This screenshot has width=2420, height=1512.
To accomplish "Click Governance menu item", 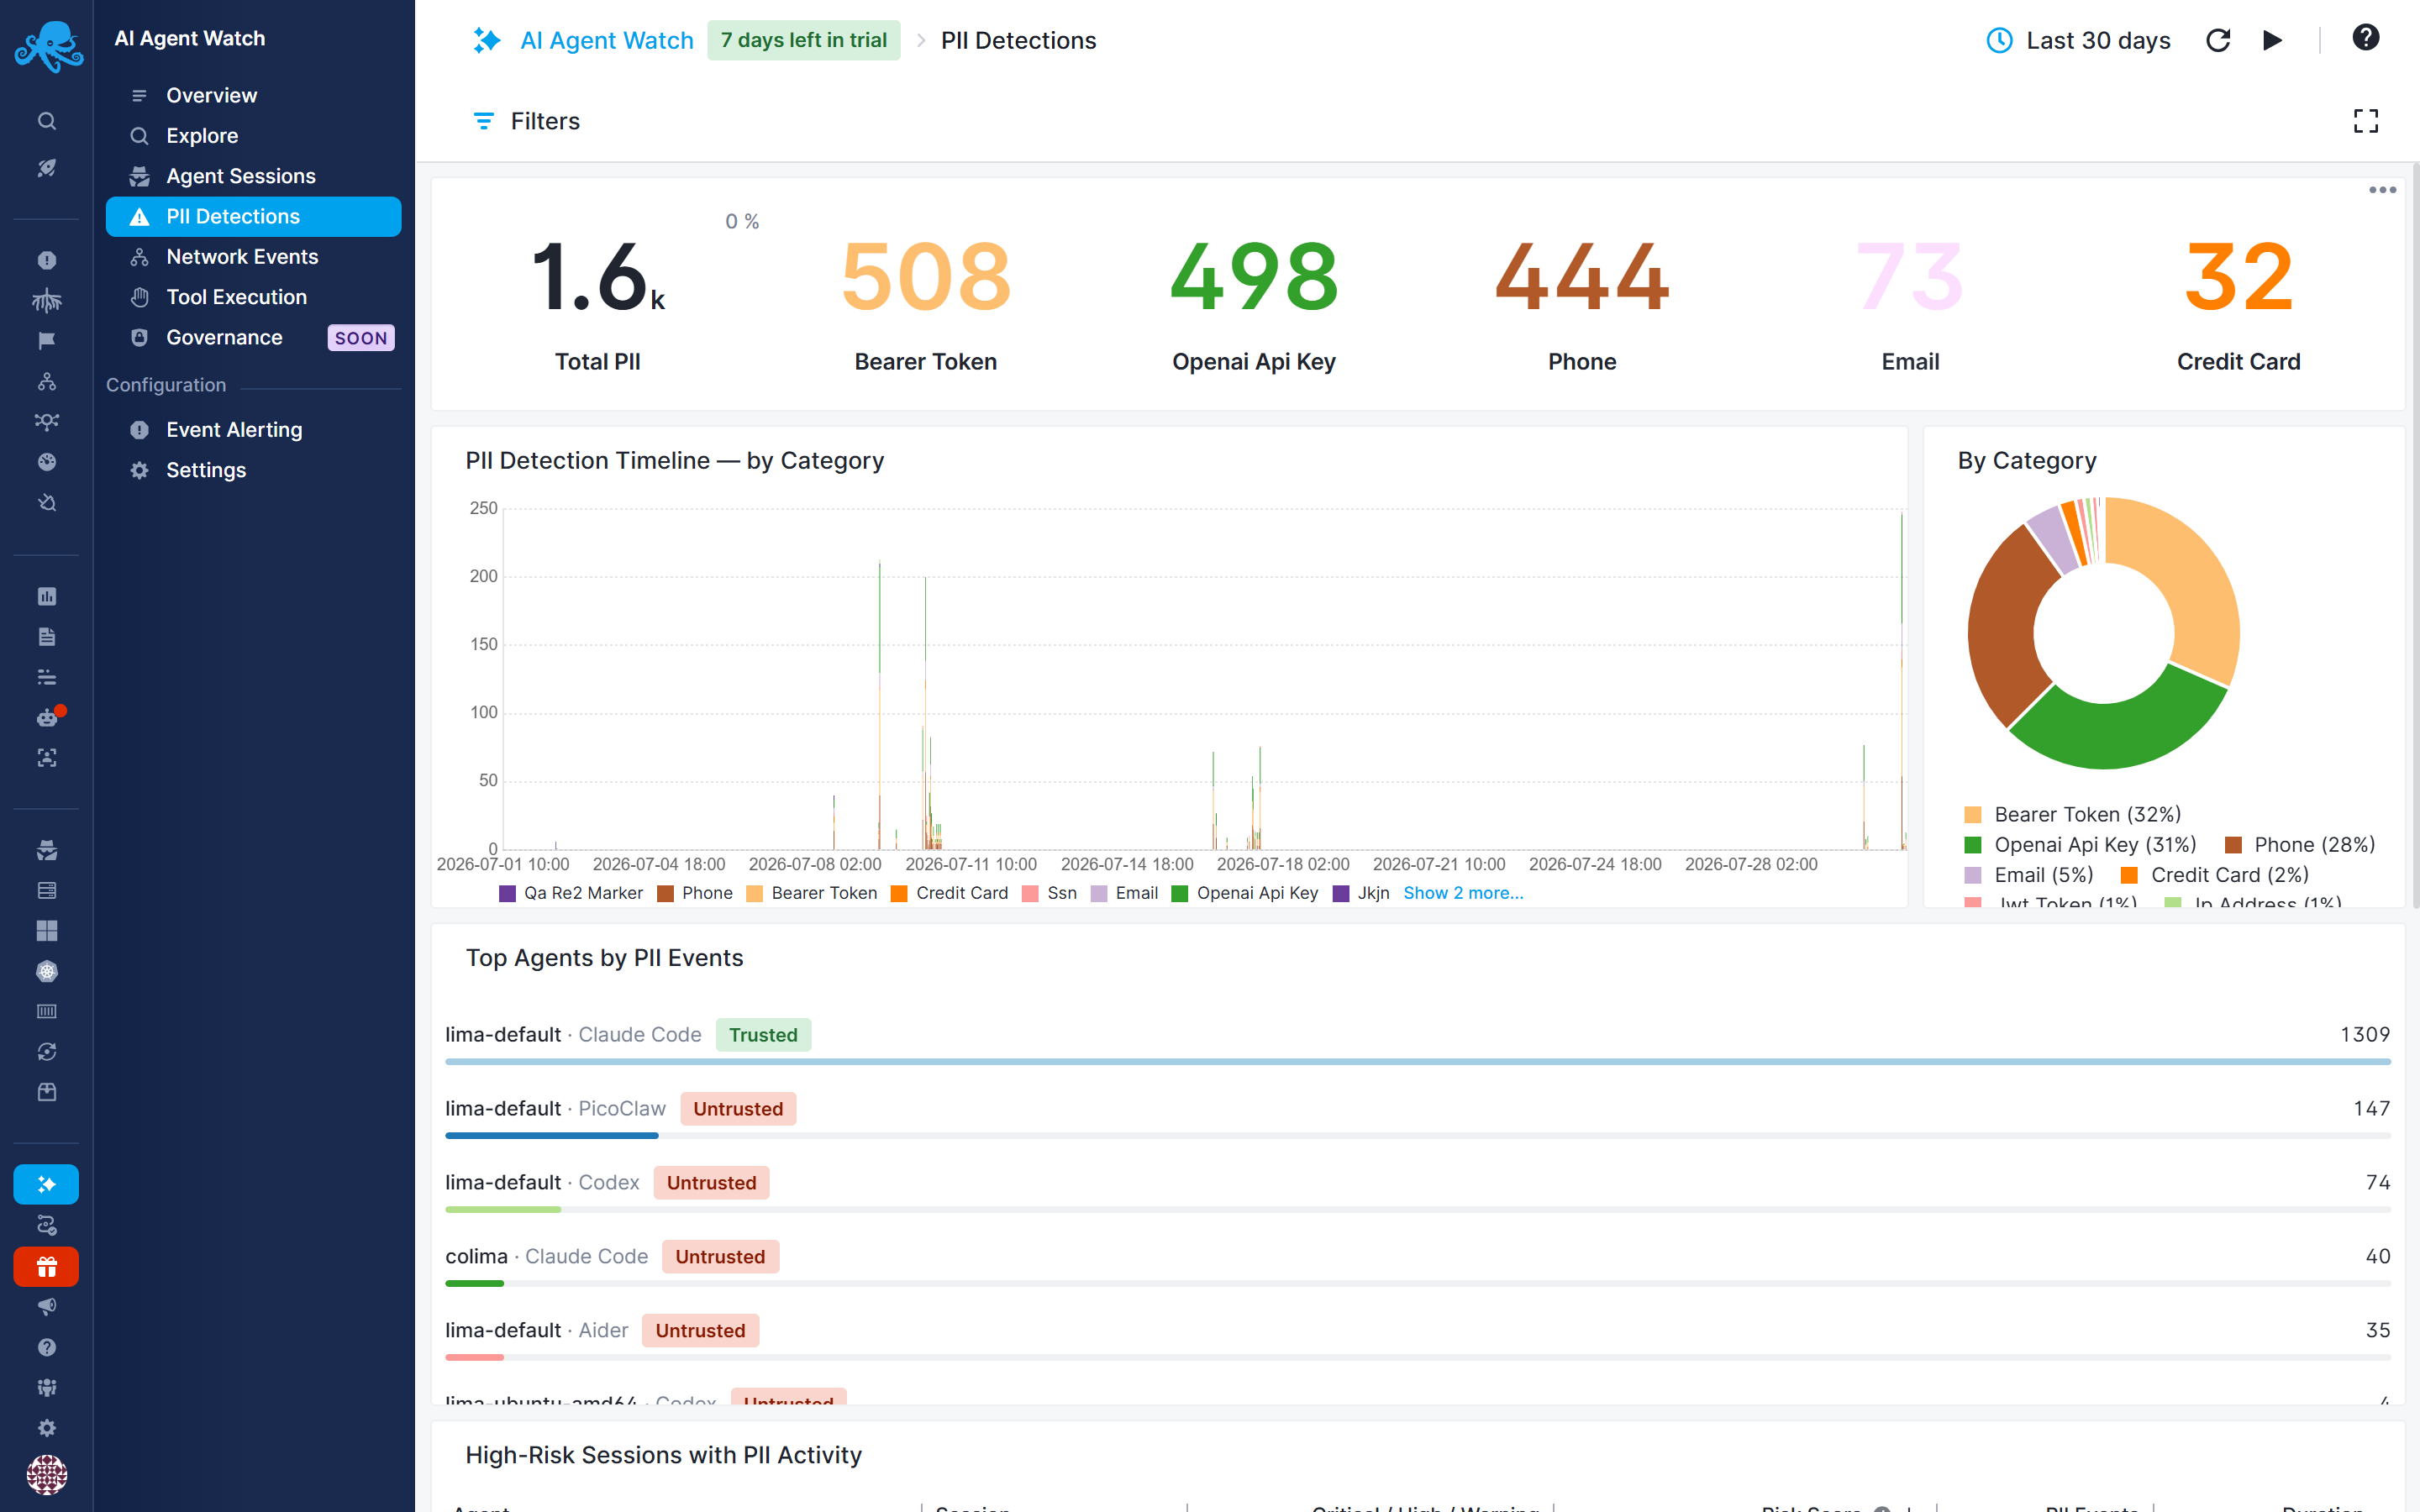I will click(x=253, y=338).
